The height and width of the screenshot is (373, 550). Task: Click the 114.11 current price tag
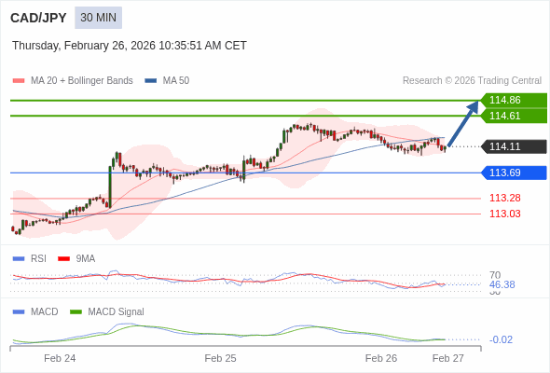click(x=514, y=146)
